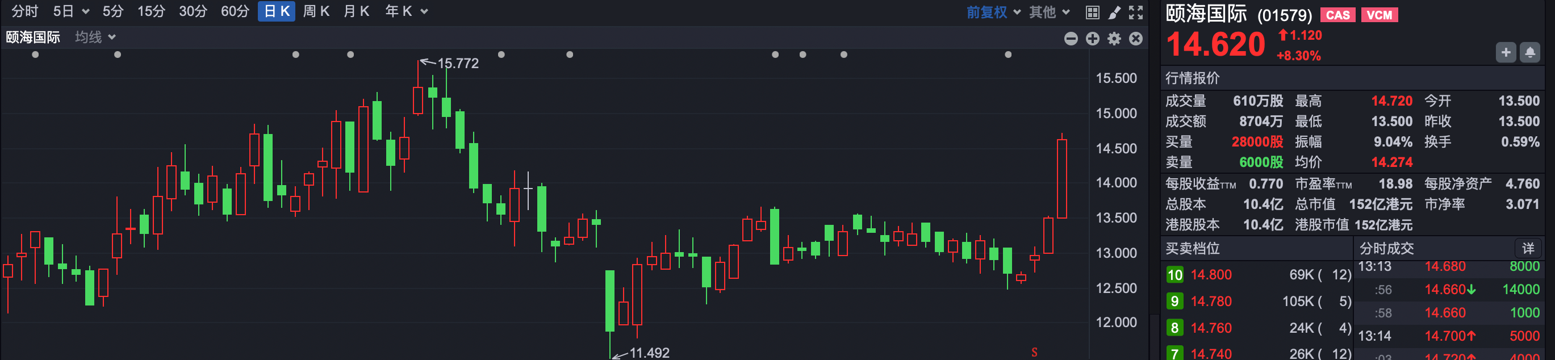
Task: Open 详 details for 分时成交
Action: click(x=1528, y=248)
